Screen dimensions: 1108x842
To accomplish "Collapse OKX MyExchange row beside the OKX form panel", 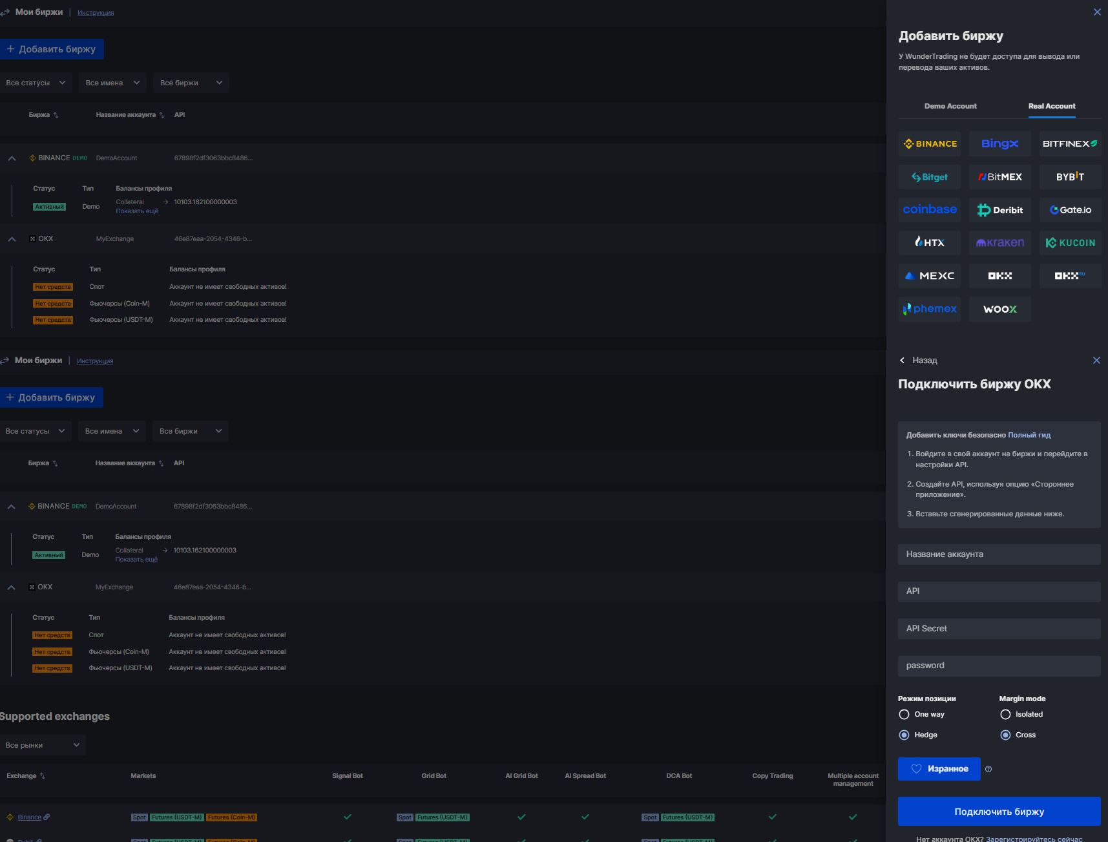I will 11,587.
